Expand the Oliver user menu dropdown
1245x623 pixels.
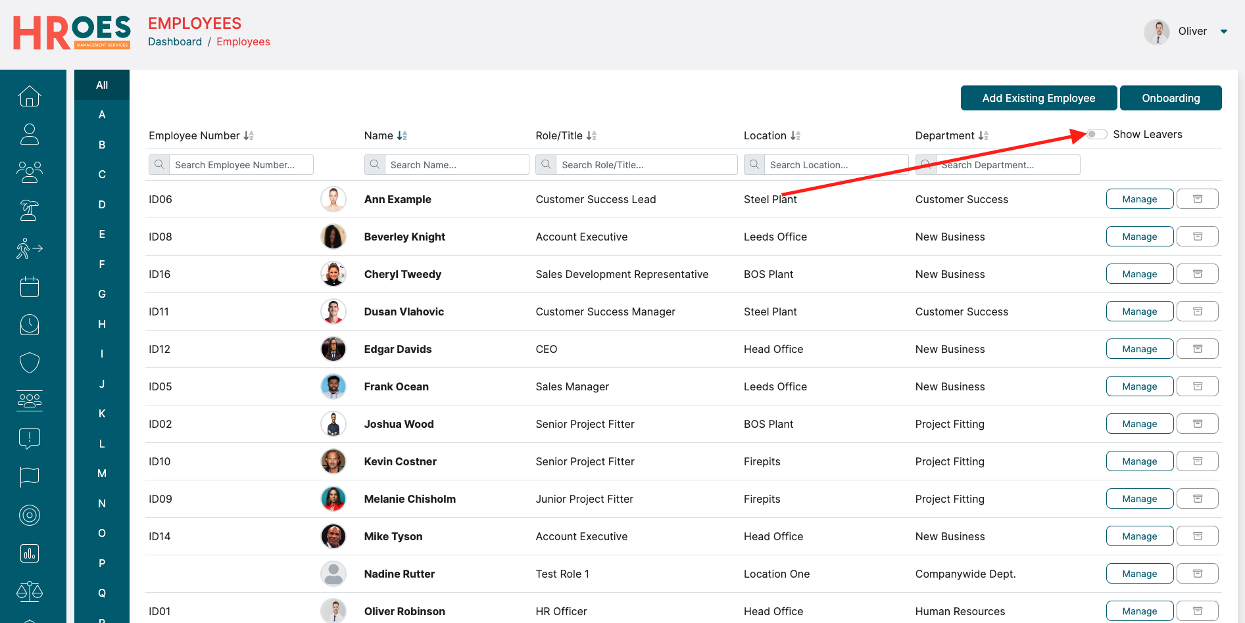click(x=1223, y=32)
